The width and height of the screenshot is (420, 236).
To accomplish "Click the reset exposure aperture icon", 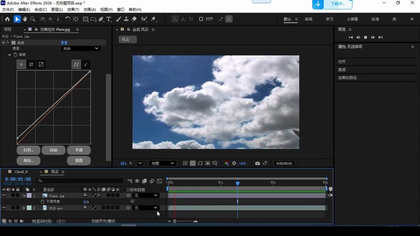I will point(234,163).
